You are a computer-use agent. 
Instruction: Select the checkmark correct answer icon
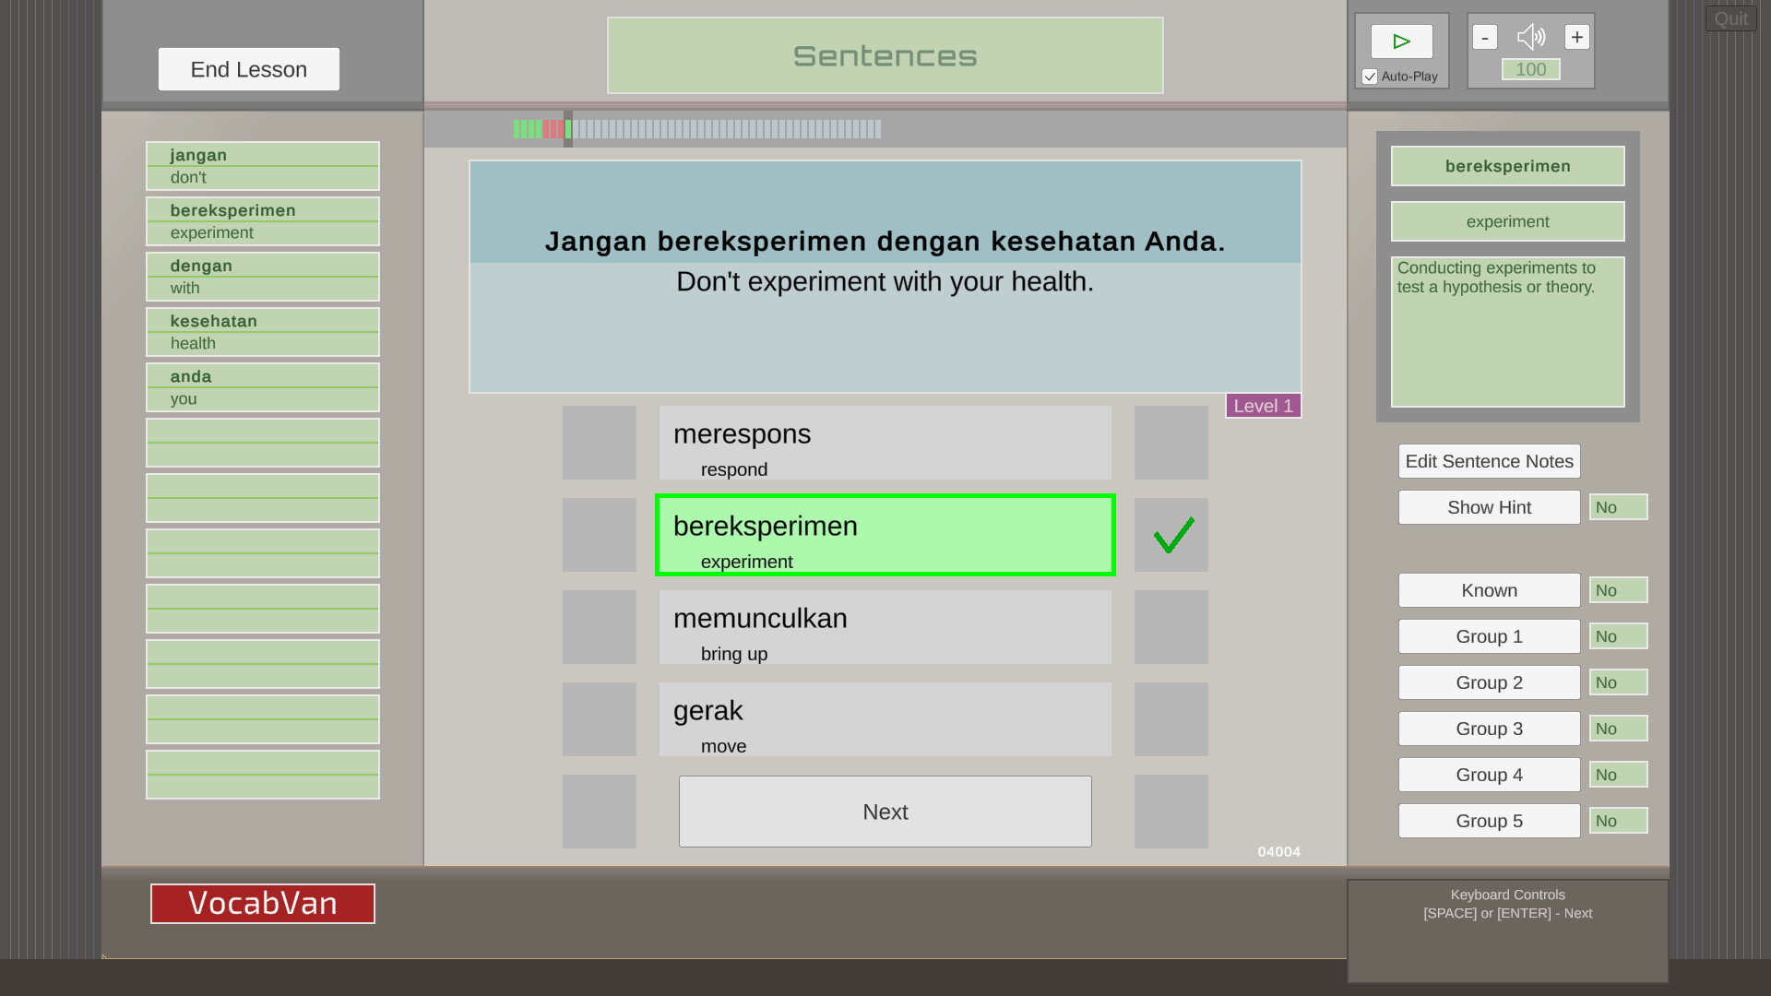[x=1171, y=535]
